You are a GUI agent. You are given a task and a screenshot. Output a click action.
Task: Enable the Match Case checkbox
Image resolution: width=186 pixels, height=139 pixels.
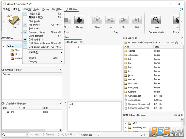(x=78, y=134)
